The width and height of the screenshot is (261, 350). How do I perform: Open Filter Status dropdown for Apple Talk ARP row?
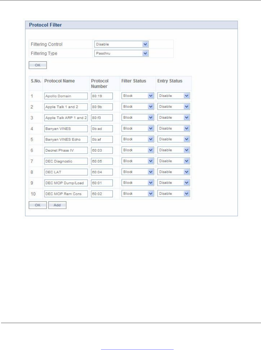click(138, 118)
